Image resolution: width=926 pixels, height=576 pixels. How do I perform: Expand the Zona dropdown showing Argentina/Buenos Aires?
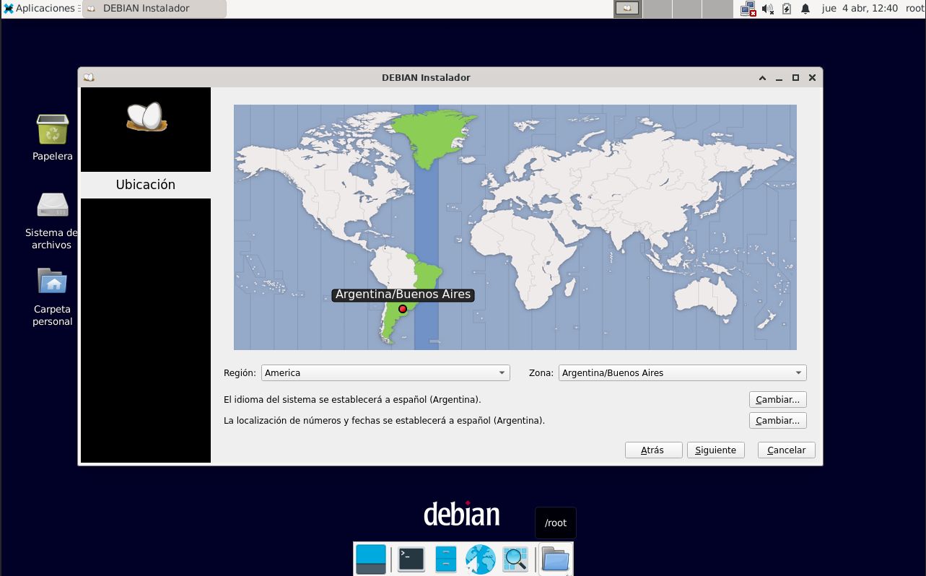pos(682,373)
